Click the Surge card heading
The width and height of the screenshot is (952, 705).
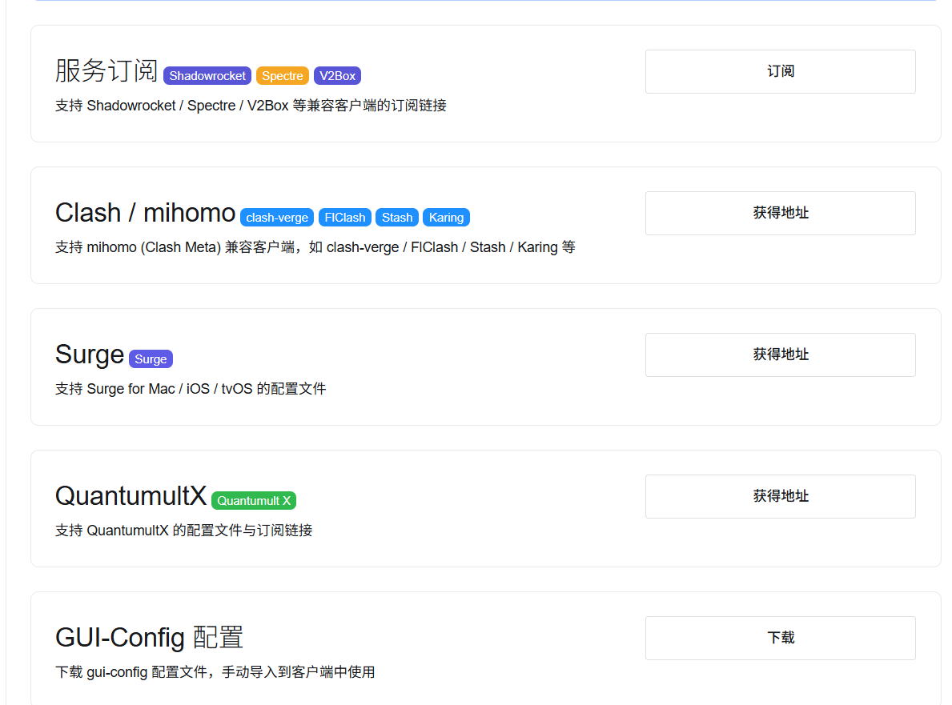point(90,355)
